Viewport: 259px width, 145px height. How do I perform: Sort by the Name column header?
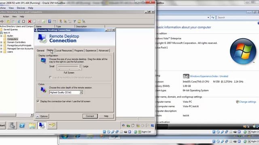(45, 26)
